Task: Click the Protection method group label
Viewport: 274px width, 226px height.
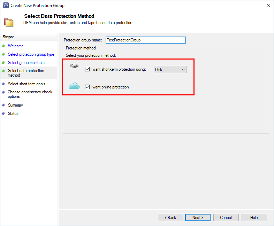Action: click(81, 48)
